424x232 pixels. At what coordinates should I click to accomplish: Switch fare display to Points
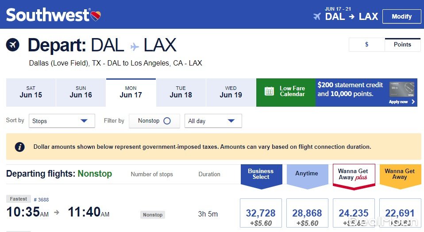(x=402, y=45)
